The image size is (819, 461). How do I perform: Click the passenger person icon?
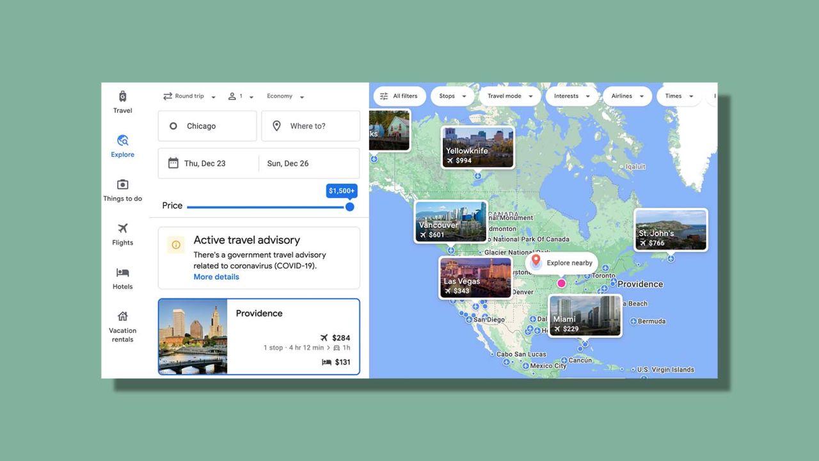[232, 96]
